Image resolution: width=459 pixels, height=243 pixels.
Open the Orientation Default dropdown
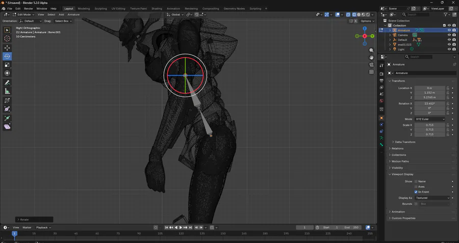pos(31,21)
